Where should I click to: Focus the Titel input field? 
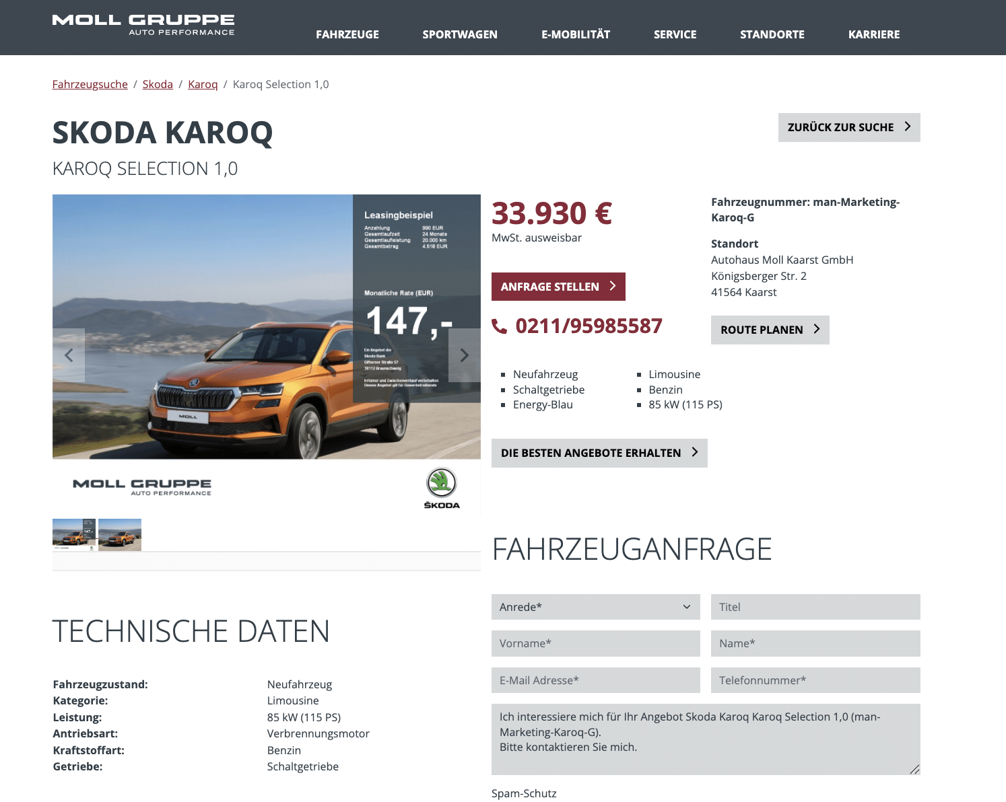[815, 607]
